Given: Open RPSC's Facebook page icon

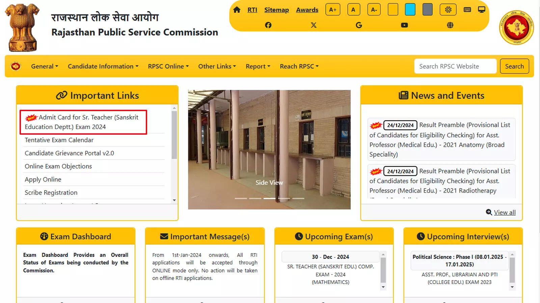Looking at the screenshot, I should click(268, 25).
